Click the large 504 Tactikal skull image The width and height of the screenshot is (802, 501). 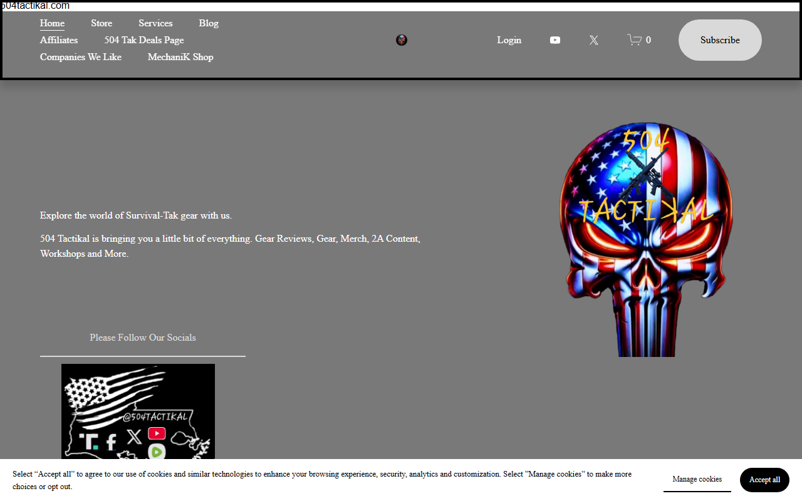[645, 239]
